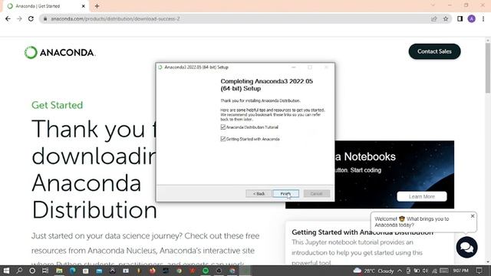Click the Getting Started with Anaconda Distribution heading
491x276 pixels.
tap(362, 232)
